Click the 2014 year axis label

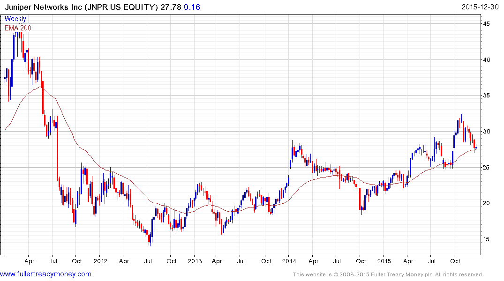pyautogui.click(x=289, y=261)
